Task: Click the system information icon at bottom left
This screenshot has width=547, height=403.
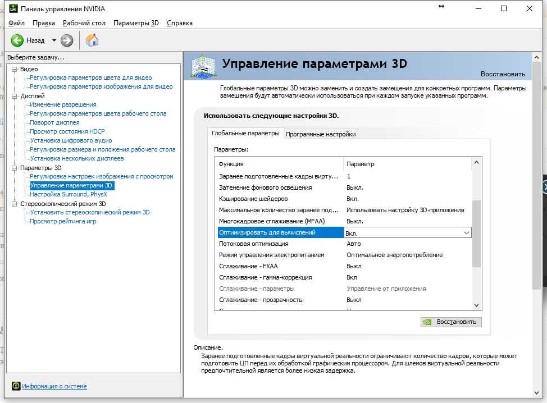Action: click(x=16, y=386)
